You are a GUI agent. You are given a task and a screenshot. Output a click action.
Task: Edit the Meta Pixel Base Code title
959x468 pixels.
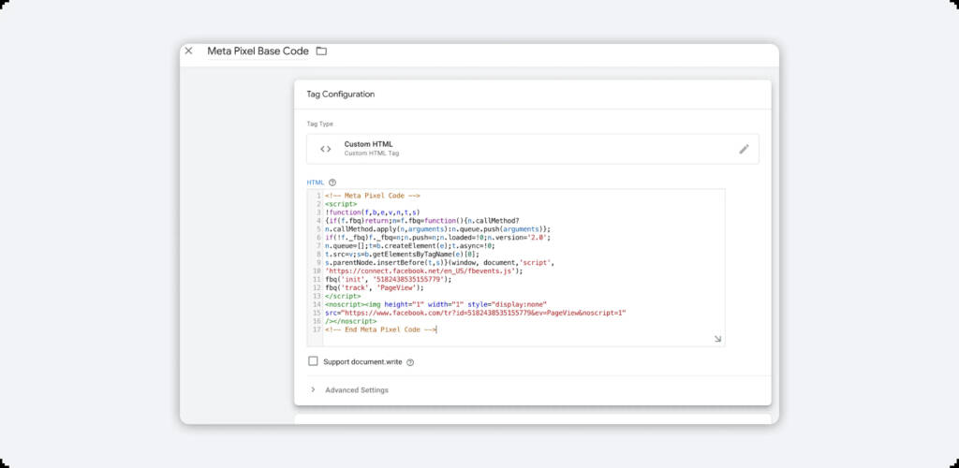click(258, 51)
